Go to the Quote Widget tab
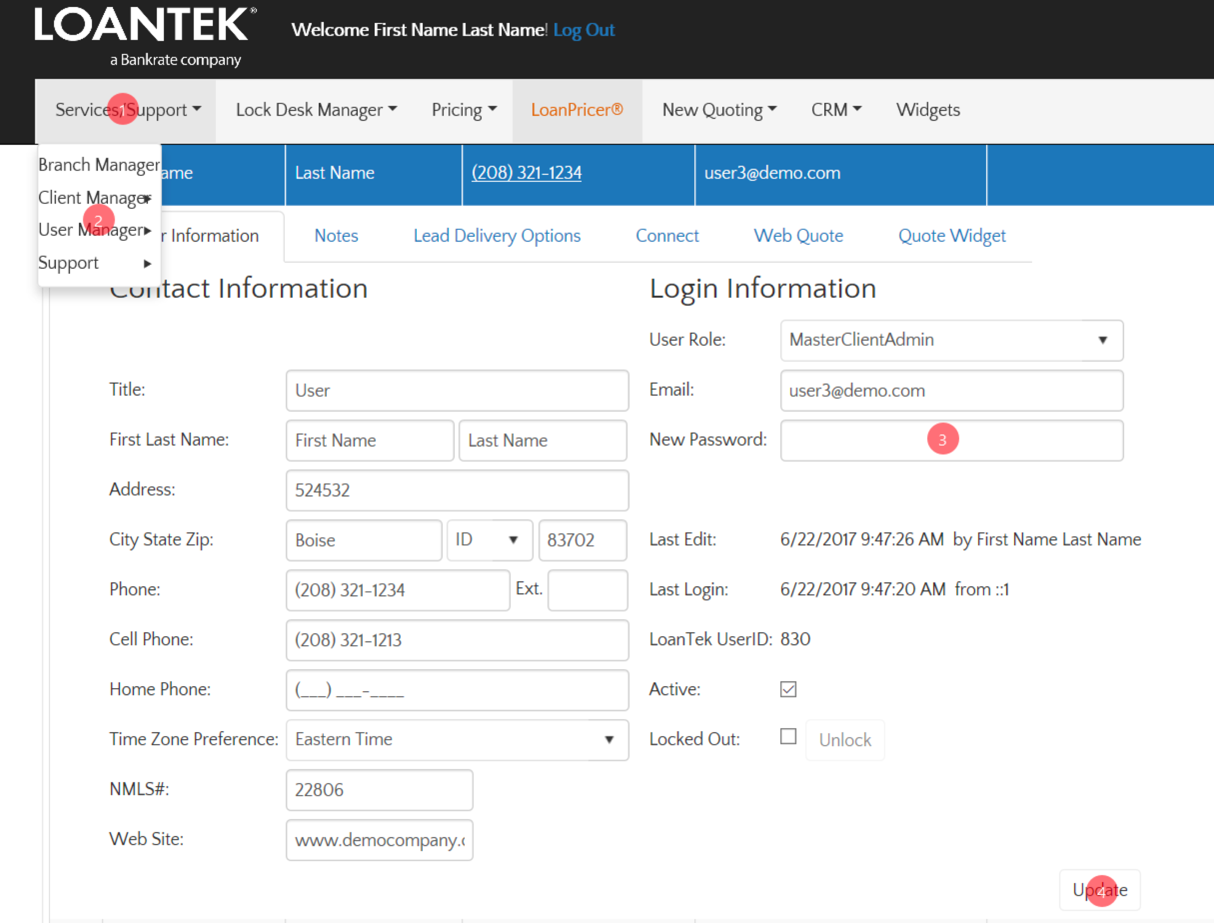The width and height of the screenshot is (1214, 923). pos(951,236)
